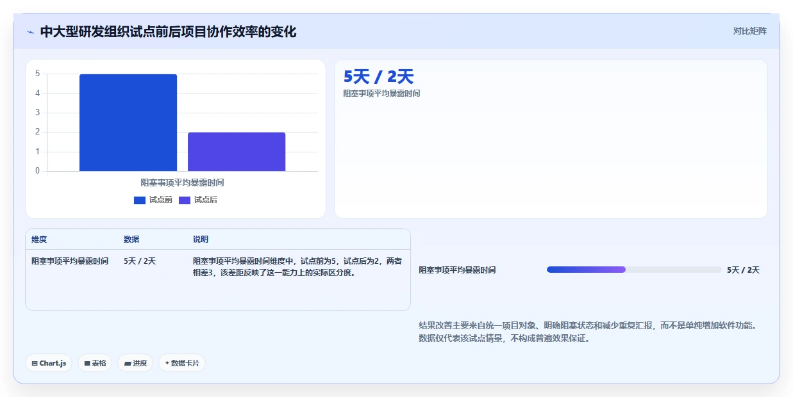Select the Chart.js tag chip
This screenshot has width=793, height=397.
(x=49, y=363)
